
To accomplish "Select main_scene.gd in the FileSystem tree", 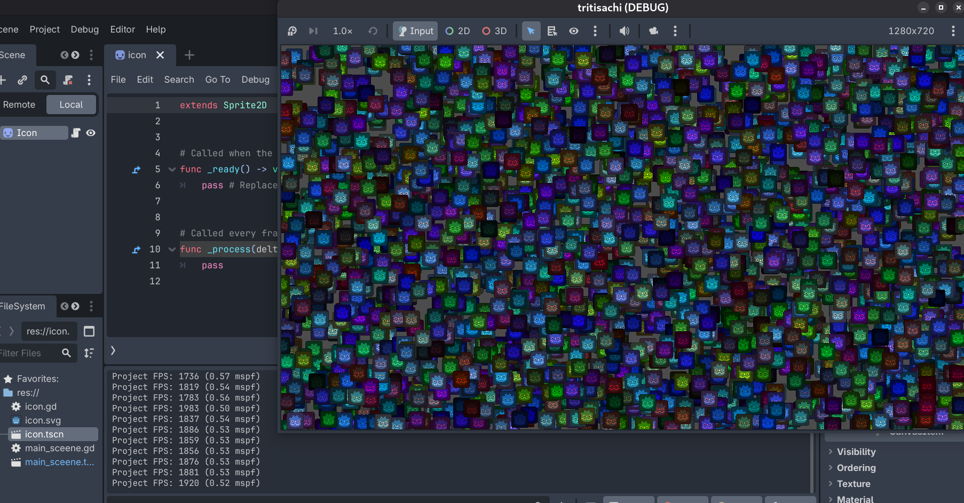I will click(60, 448).
